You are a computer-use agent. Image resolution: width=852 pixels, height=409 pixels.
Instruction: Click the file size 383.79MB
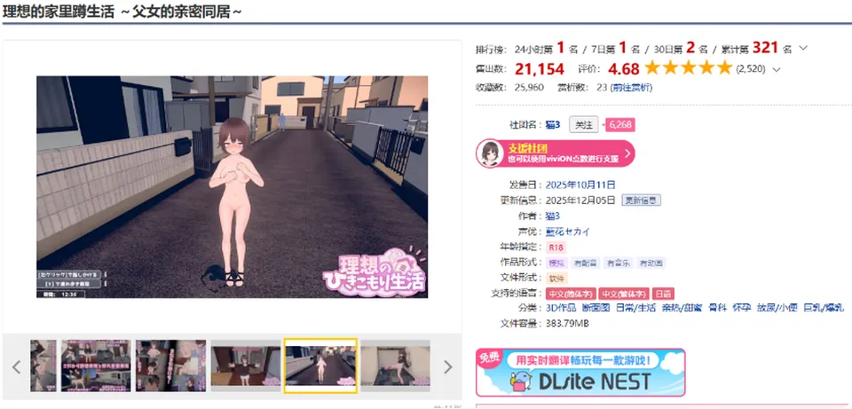pos(567,324)
